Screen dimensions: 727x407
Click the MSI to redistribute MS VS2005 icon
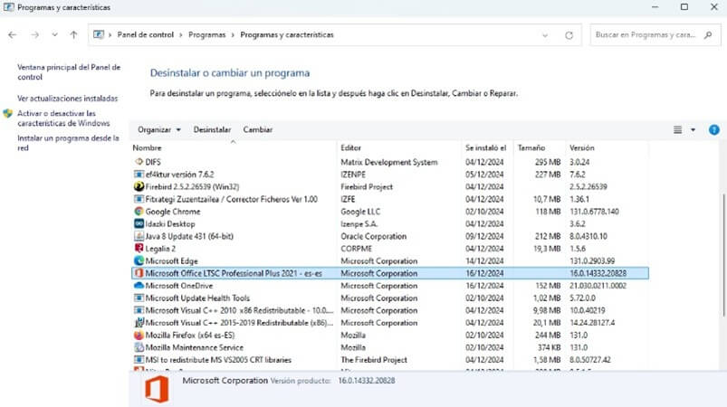139,360
